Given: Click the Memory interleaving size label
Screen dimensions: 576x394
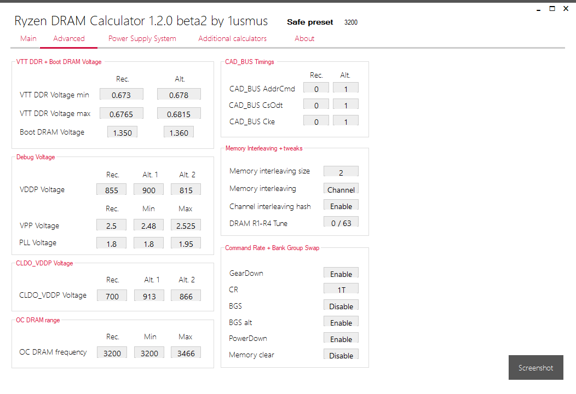Looking at the screenshot, I should pos(269,171).
